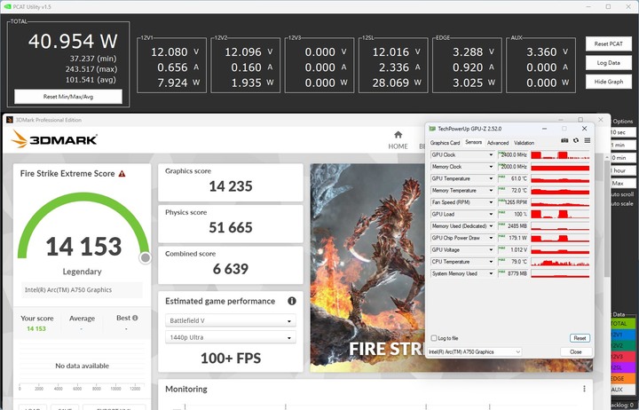
Task: Open the Memory Used (Dedicated) sensor dropdown
Action: coord(491,225)
